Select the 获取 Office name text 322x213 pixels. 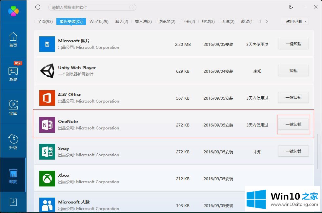click(70, 95)
